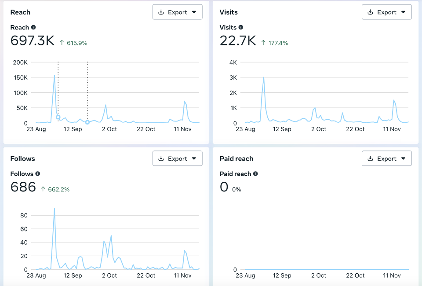422x286 pixels.
Task: Click the info icon beside Paid reach
Action: pos(255,174)
